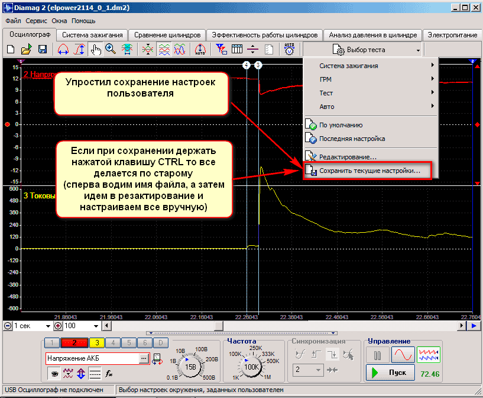
Task: Click the AUTO voltmeter icon
Action: pyautogui.click(x=289, y=49)
